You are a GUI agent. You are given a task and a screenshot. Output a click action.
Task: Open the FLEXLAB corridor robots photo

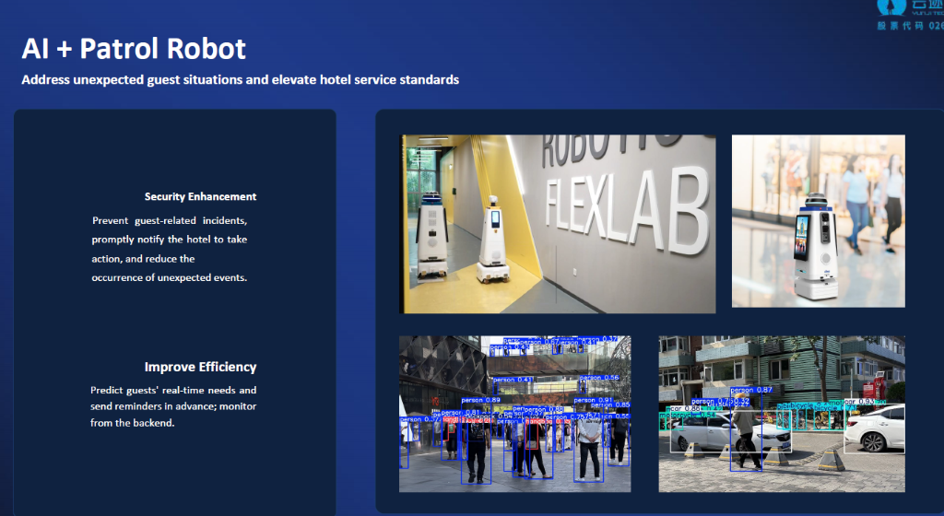[x=558, y=224]
